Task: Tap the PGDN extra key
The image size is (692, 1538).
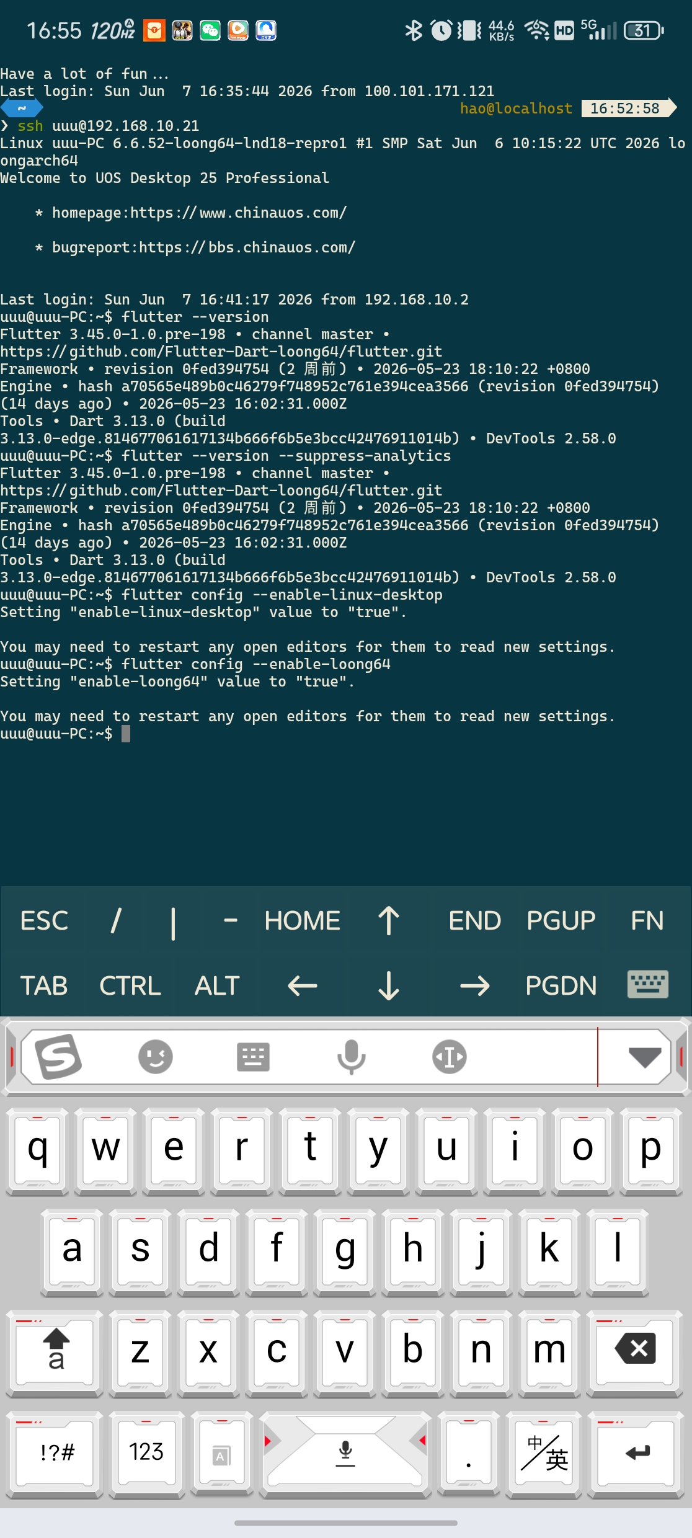Action: pyautogui.click(x=561, y=985)
